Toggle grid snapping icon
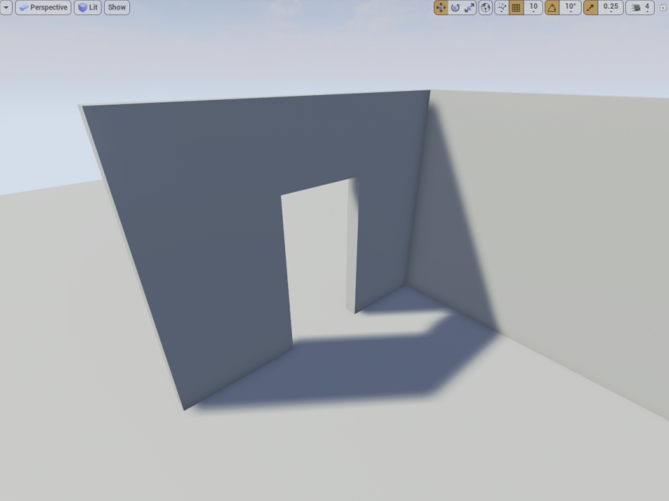Image resolution: width=669 pixels, height=501 pixels. click(517, 7)
